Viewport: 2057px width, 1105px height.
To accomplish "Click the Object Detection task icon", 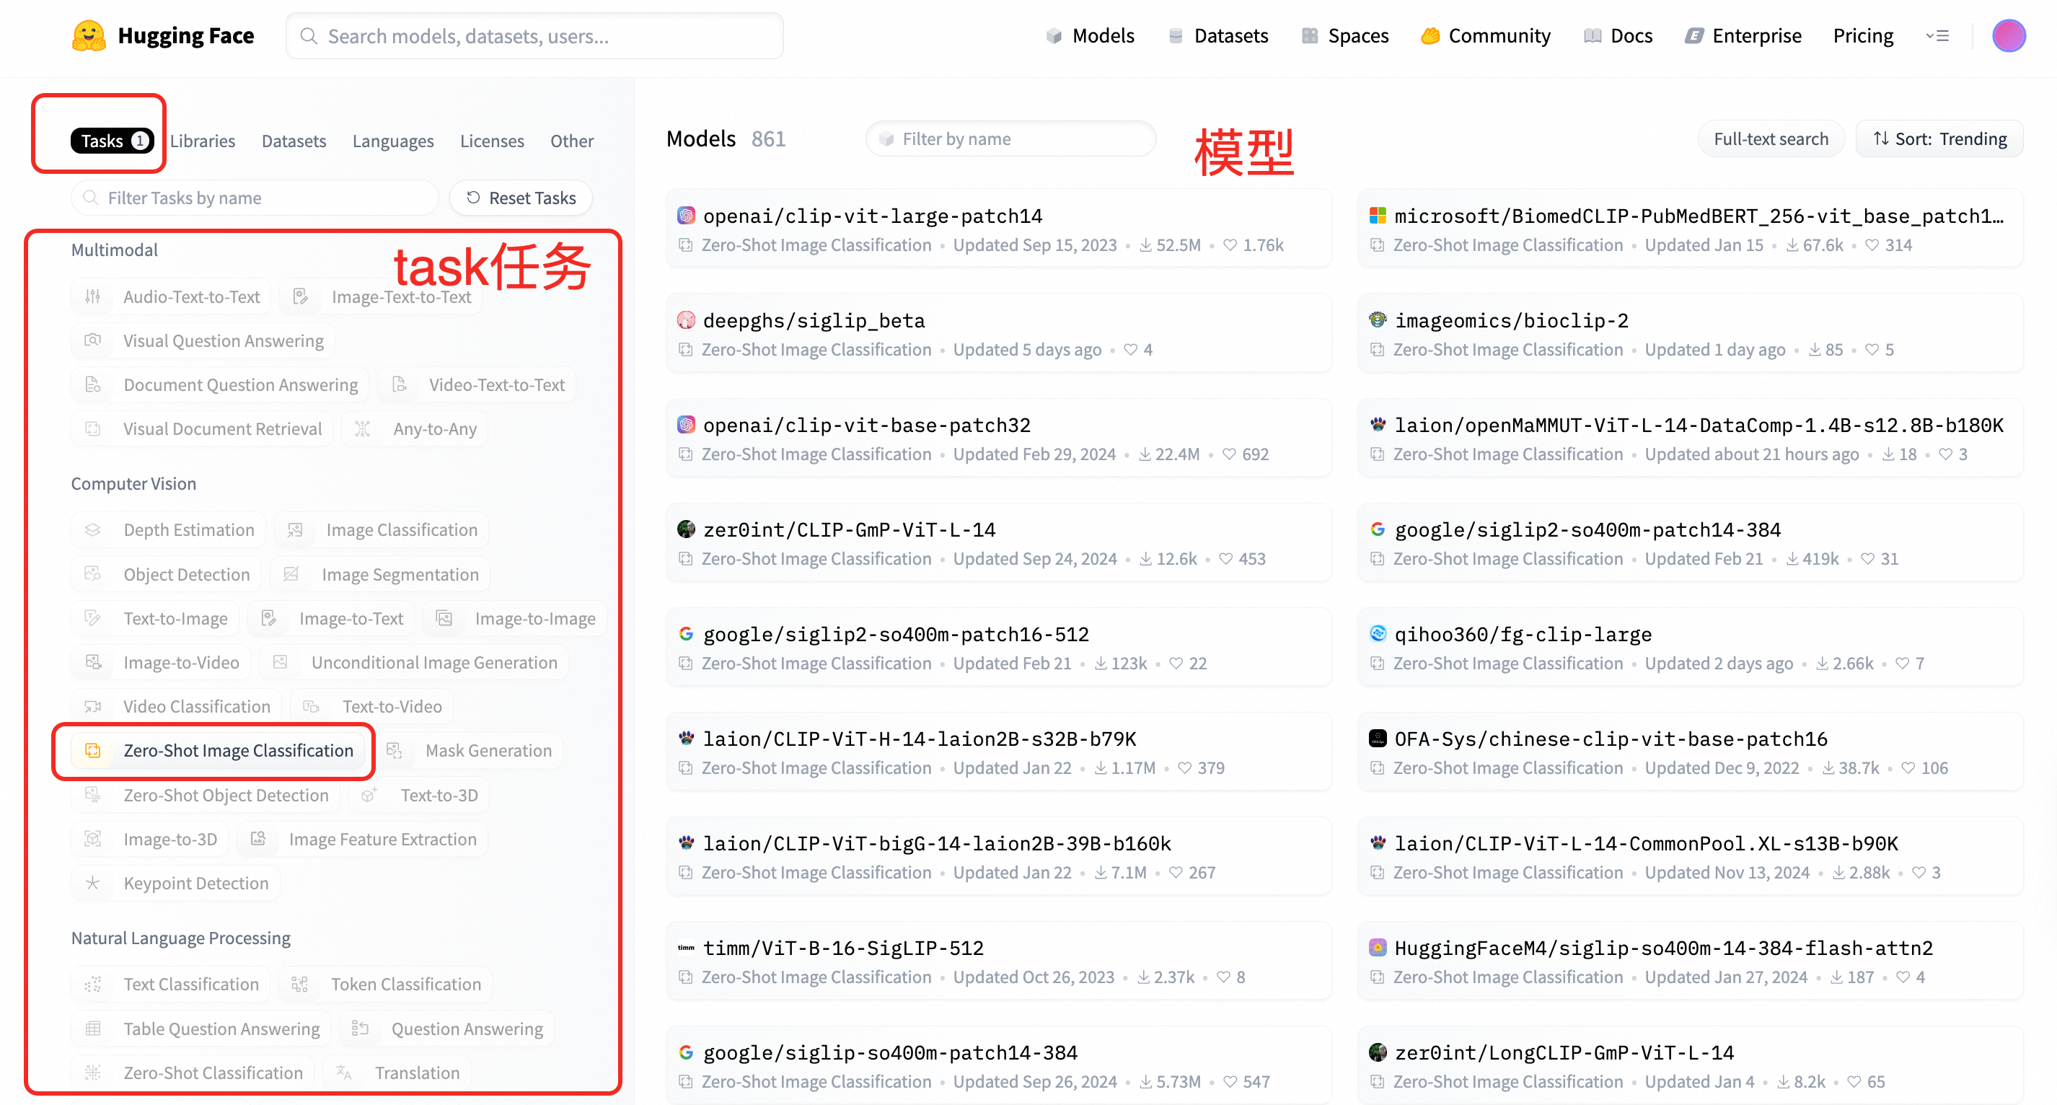I will 94,575.
